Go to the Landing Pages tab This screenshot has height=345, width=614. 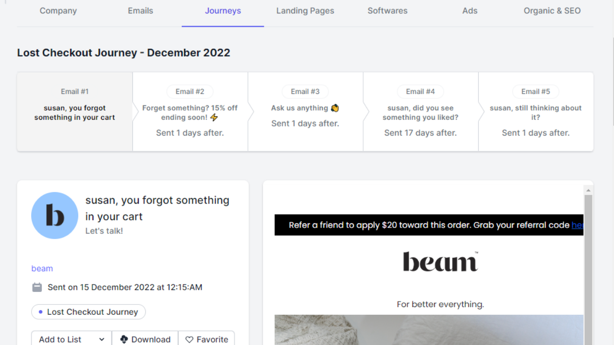coord(305,11)
